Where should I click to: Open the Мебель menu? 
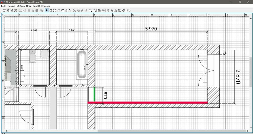tap(20, 6)
